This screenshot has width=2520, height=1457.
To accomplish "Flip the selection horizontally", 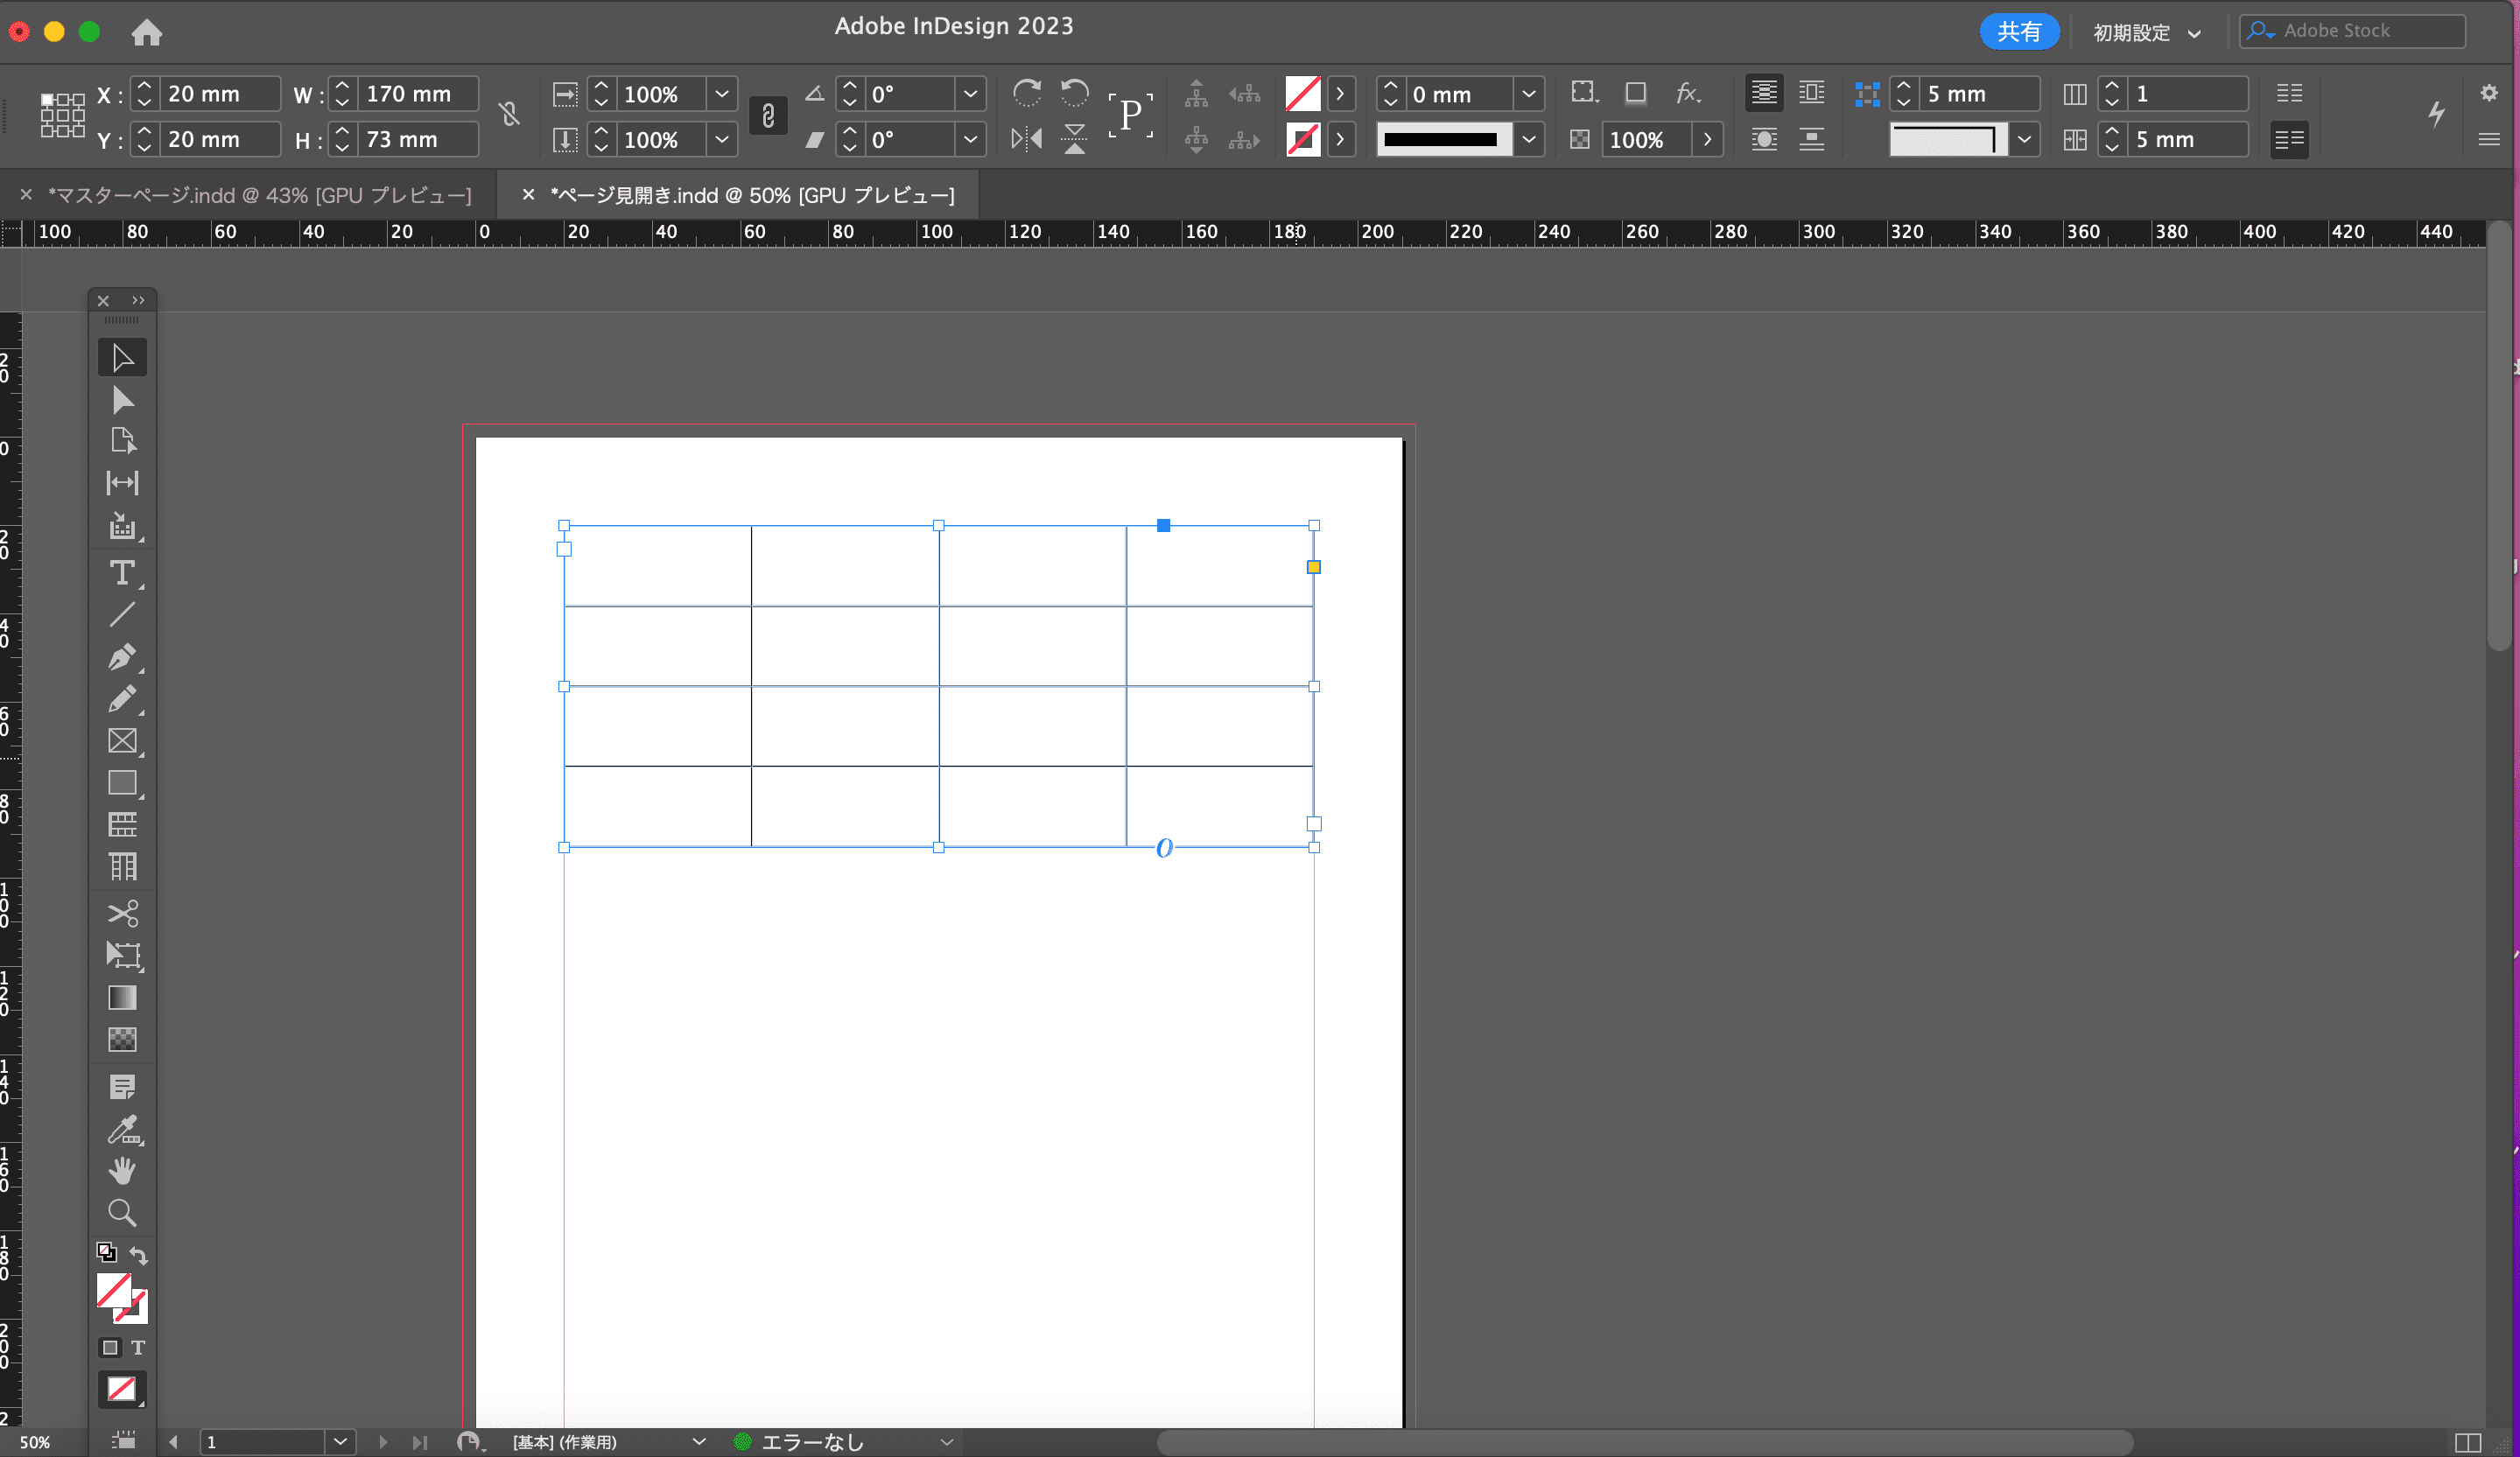I will (1026, 139).
